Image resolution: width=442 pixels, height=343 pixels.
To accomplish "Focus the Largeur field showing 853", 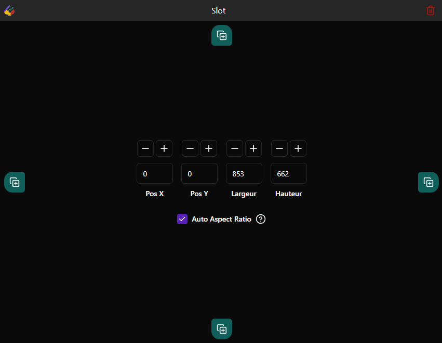I will pyautogui.click(x=244, y=173).
